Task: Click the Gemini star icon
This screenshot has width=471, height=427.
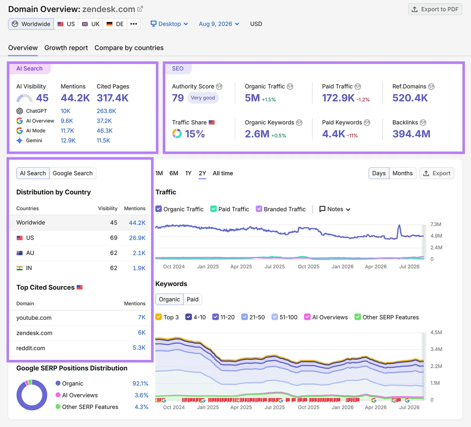Action: [x=20, y=140]
